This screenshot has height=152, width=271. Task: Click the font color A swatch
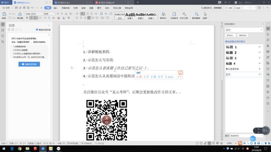point(63,18)
